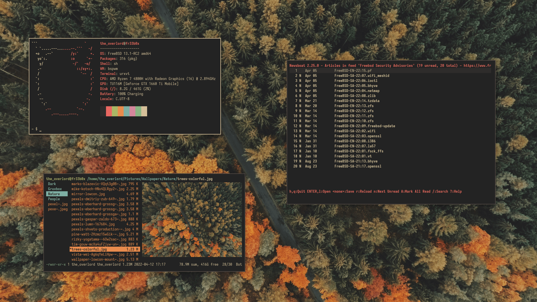This screenshot has height=302, width=537.
Task: Click the r:Reload hint in Newsboat
Action: click(364, 192)
